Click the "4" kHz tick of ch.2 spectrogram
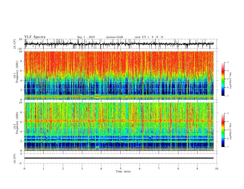244x189 pixels. (21, 132)
